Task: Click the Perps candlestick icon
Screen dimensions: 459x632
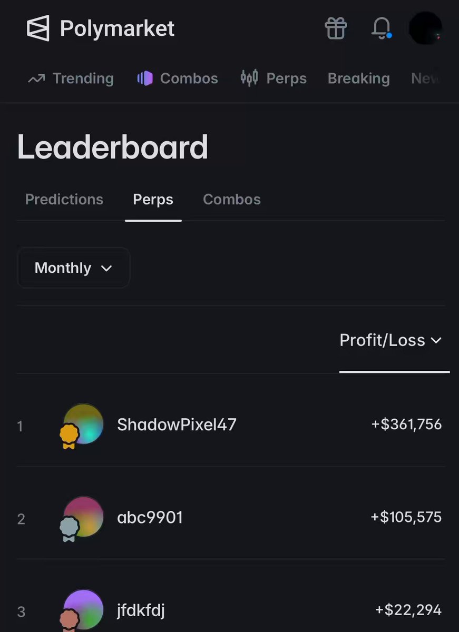Action: point(249,78)
